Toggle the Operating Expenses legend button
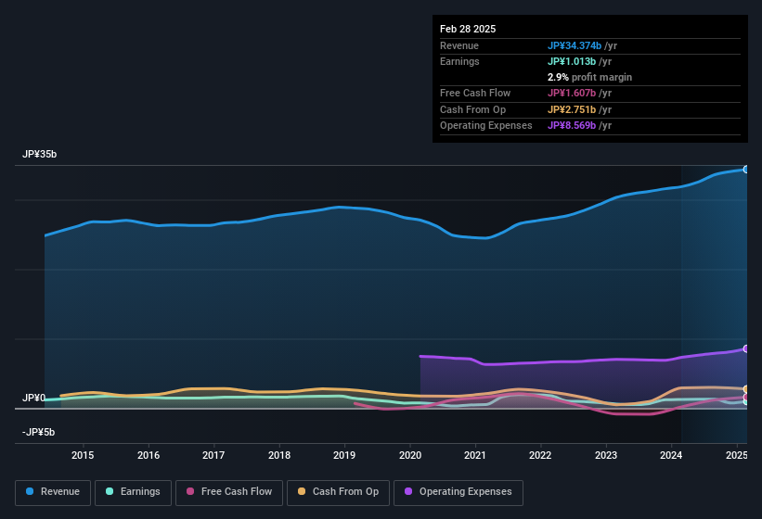The image size is (762, 519). coord(458,492)
